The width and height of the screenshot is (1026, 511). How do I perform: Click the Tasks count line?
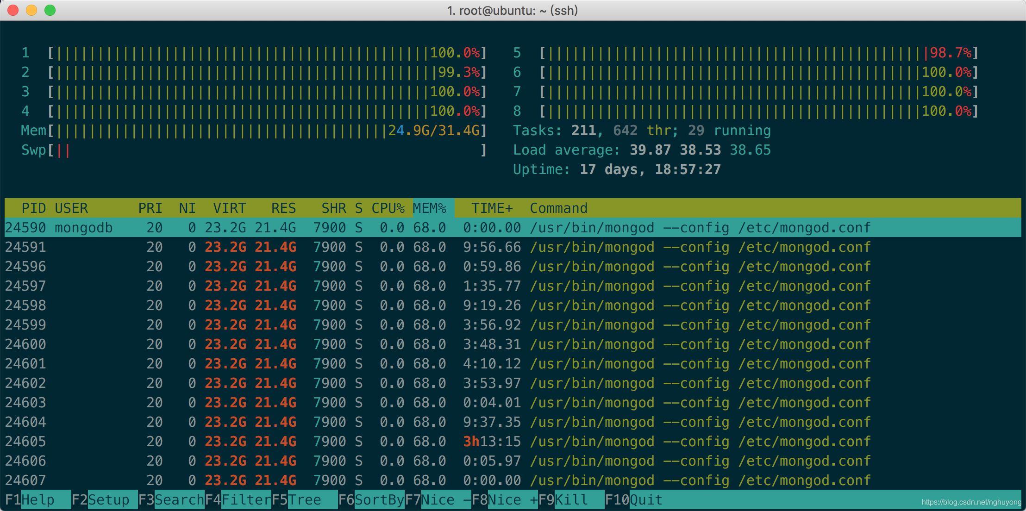[642, 131]
